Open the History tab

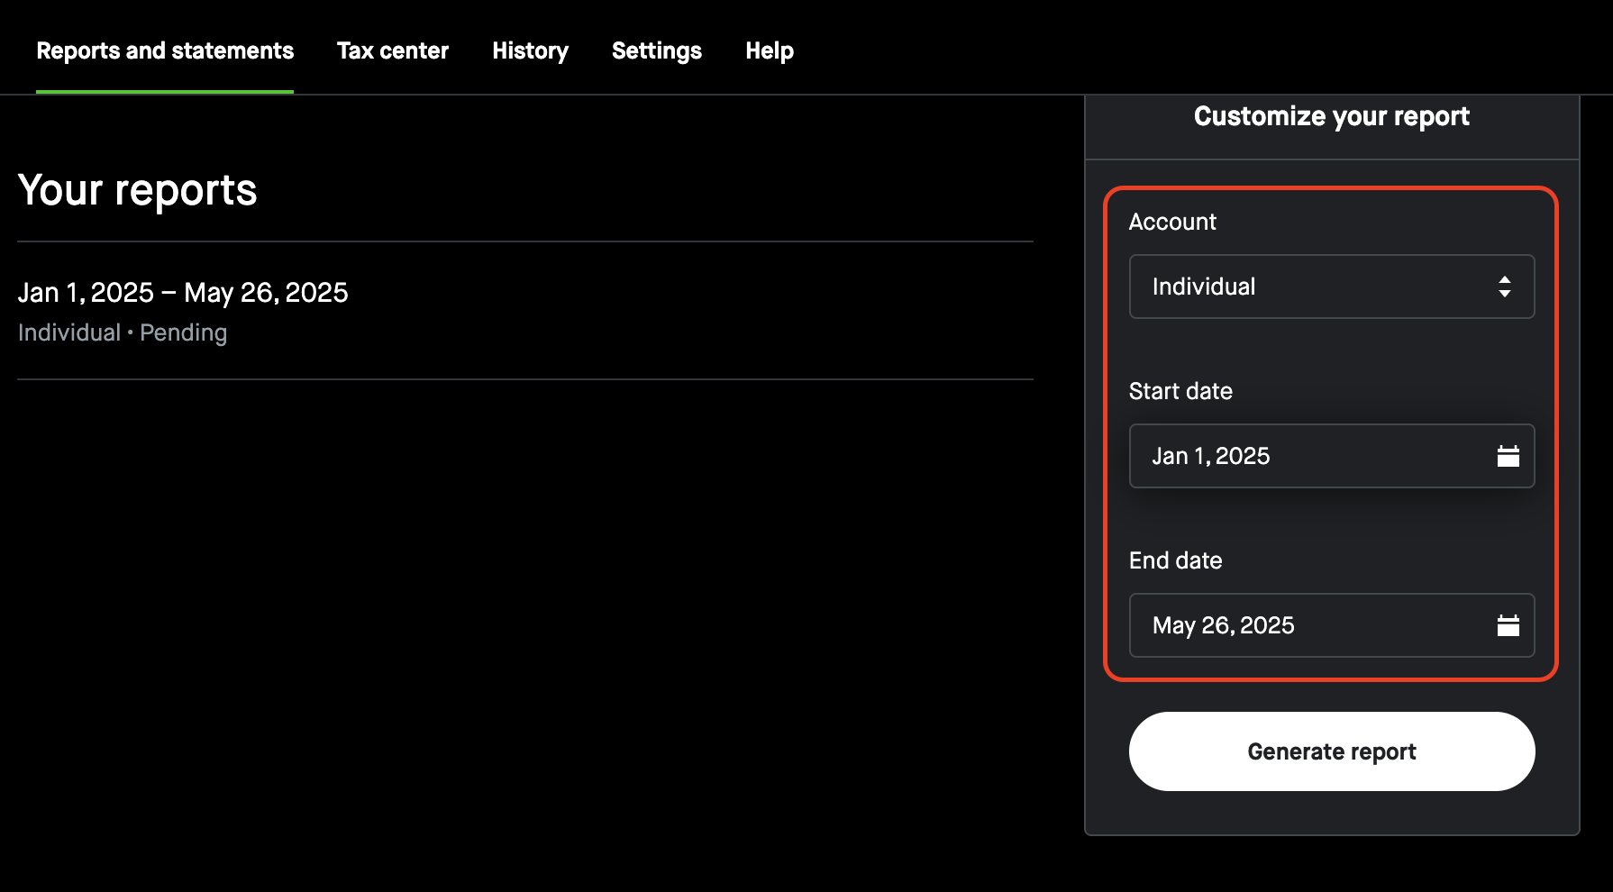click(x=530, y=50)
